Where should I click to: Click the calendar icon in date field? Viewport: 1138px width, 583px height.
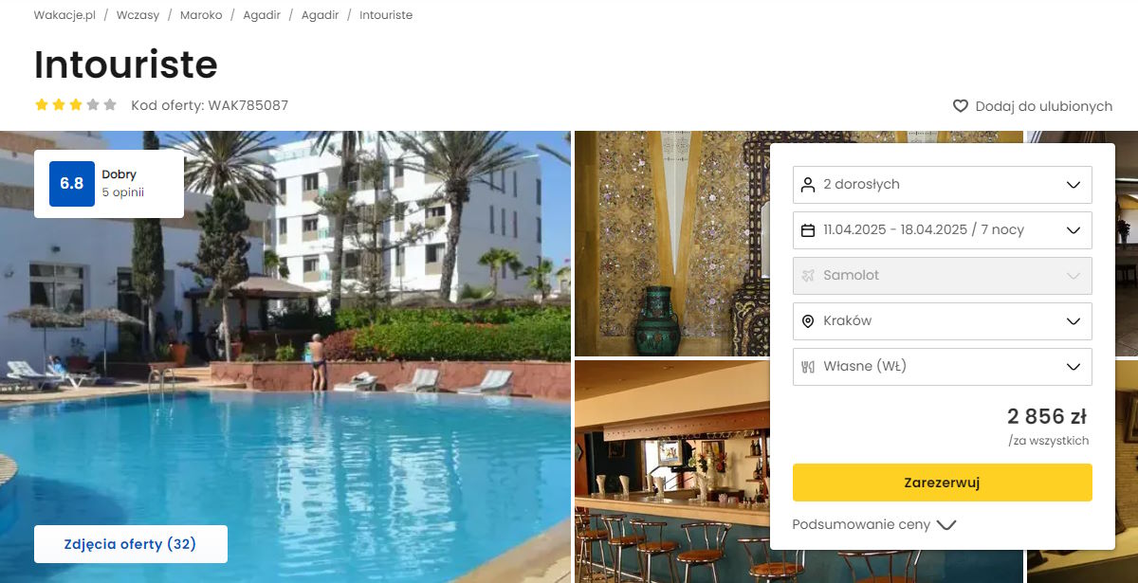[x=808, y=229]
